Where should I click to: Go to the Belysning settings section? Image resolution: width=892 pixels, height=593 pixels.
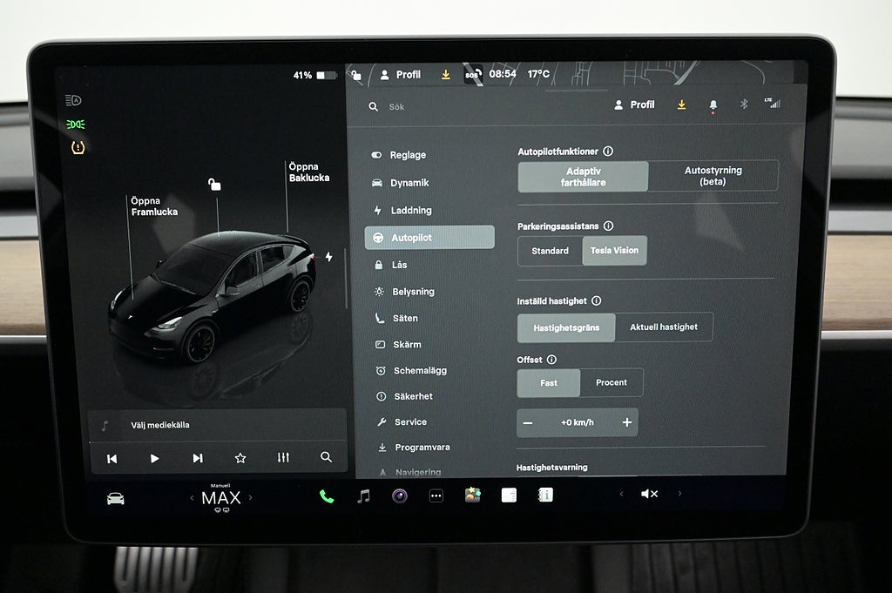(412, 292)
